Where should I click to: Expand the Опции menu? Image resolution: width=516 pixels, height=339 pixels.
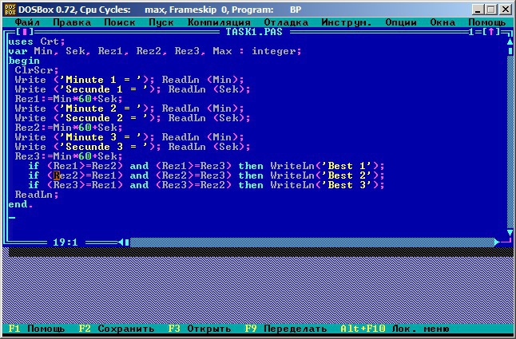click(400, 22)
